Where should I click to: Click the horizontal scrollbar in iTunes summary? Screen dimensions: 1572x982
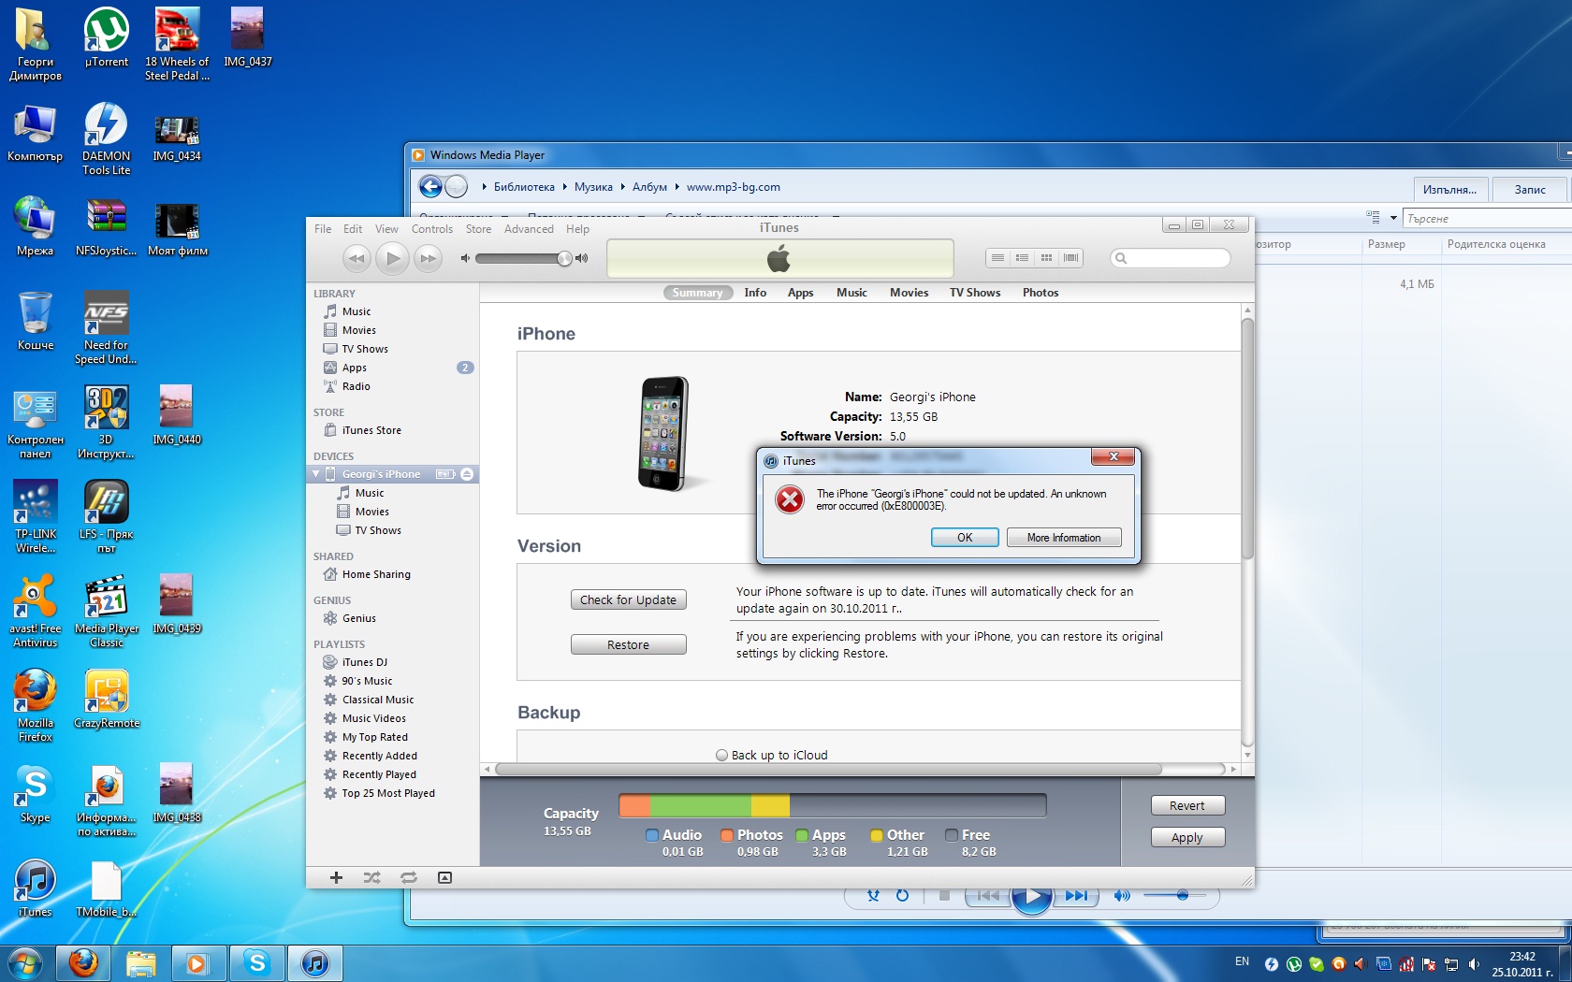click(x=828, y=770)
